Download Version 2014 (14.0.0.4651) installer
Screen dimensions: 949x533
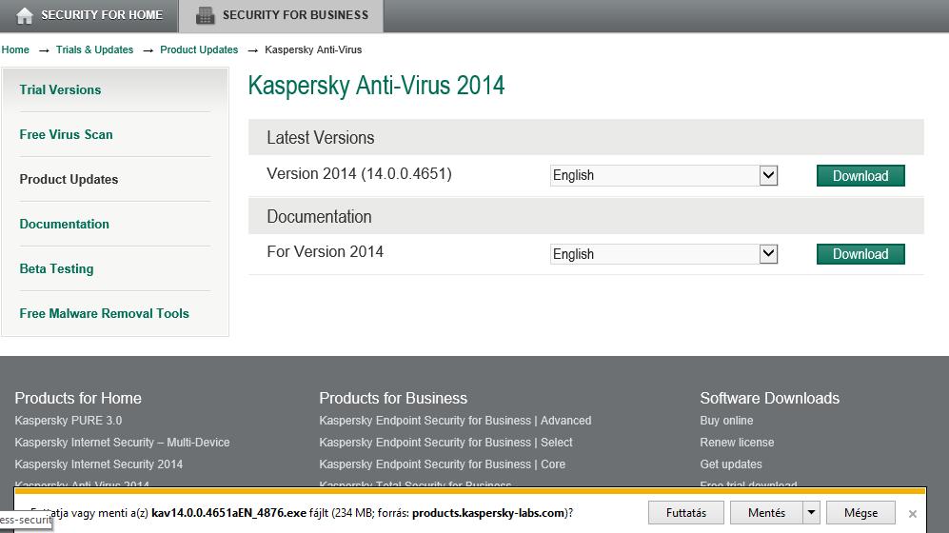pos(860,175)
